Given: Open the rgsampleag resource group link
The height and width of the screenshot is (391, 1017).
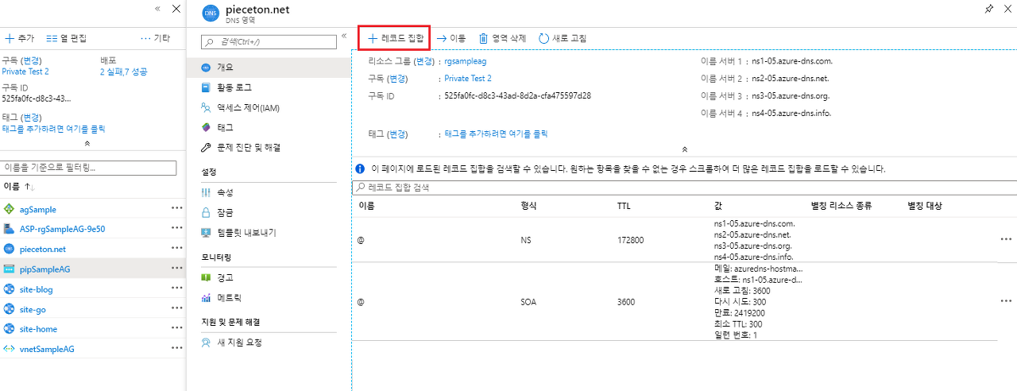Looking at the screenshot, I should [x=466, y=60].
